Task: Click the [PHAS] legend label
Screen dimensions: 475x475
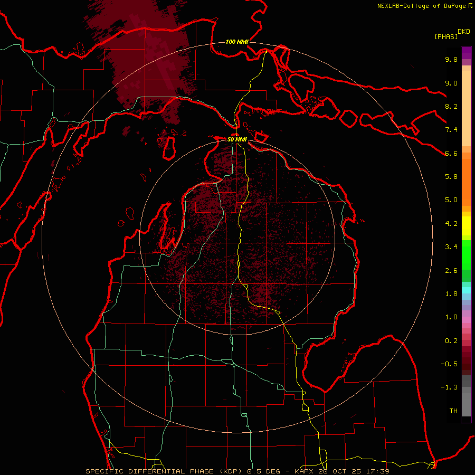Action: pos(446,36)
